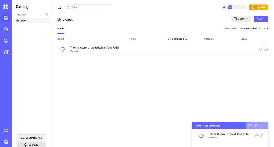Expand the New dropdown button
274x147 pixels.
click(261, 19)
